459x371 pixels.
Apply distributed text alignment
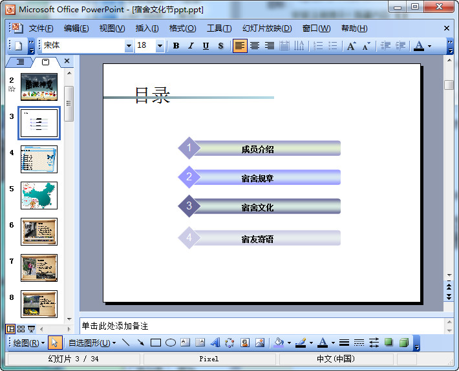point(284,46)
